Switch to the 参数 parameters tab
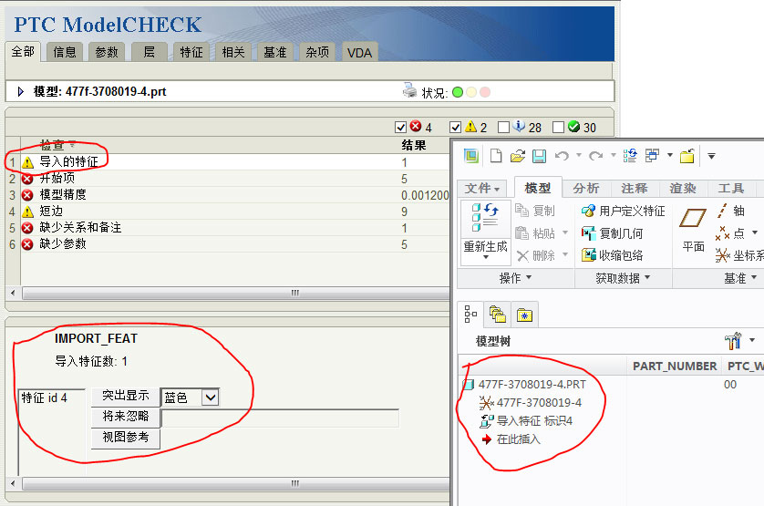The image size is (764, 506). click(107, 52)
